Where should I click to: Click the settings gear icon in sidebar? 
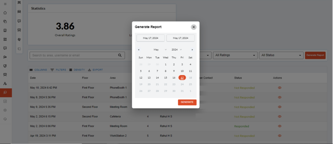click(5, 110)
